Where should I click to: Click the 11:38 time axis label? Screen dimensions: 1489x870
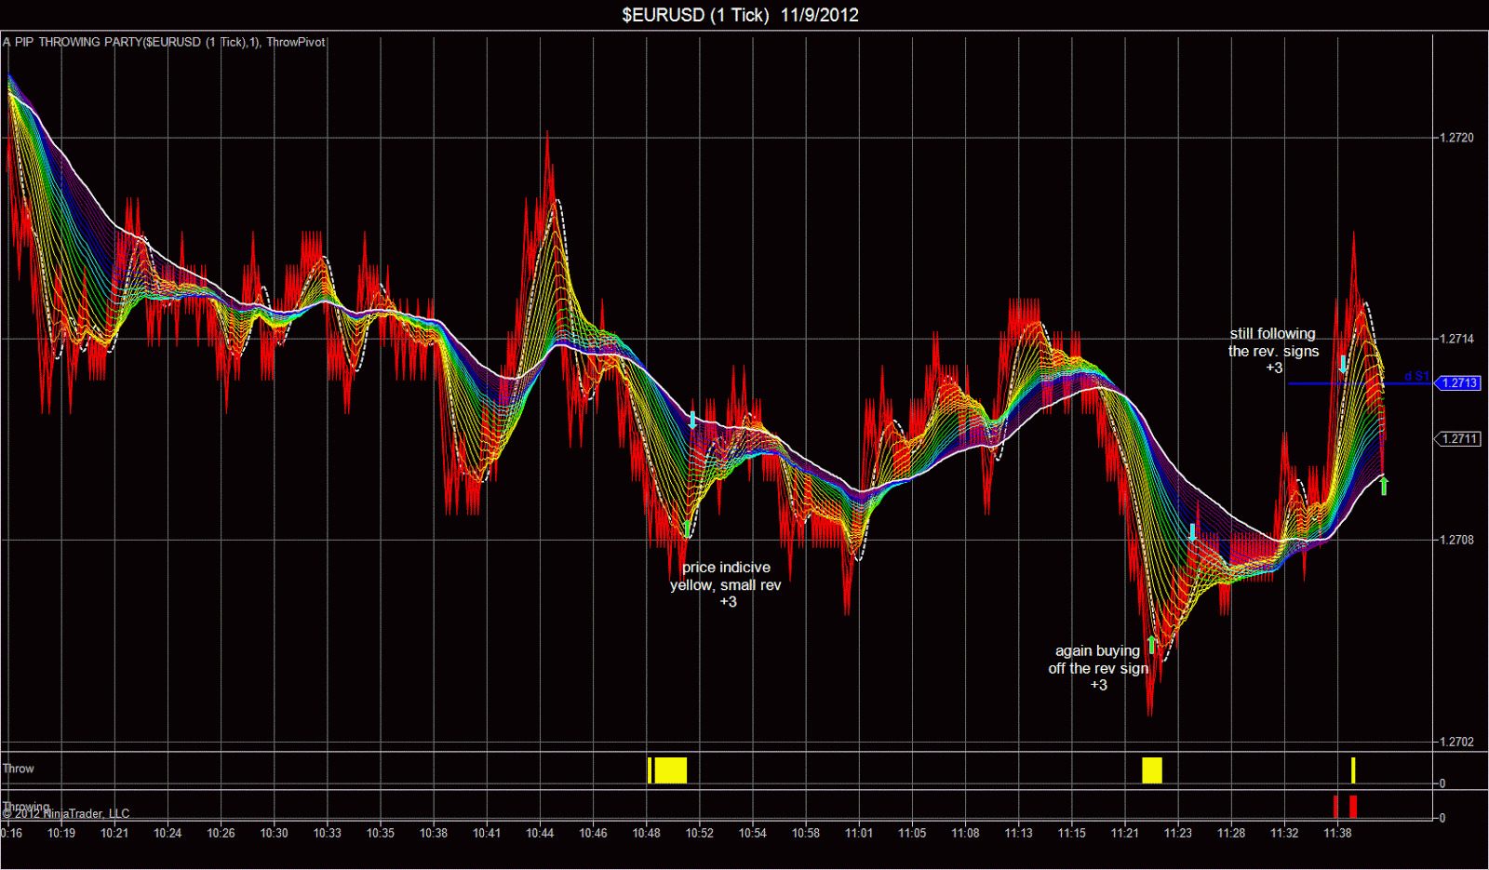tap(1337, 833)
